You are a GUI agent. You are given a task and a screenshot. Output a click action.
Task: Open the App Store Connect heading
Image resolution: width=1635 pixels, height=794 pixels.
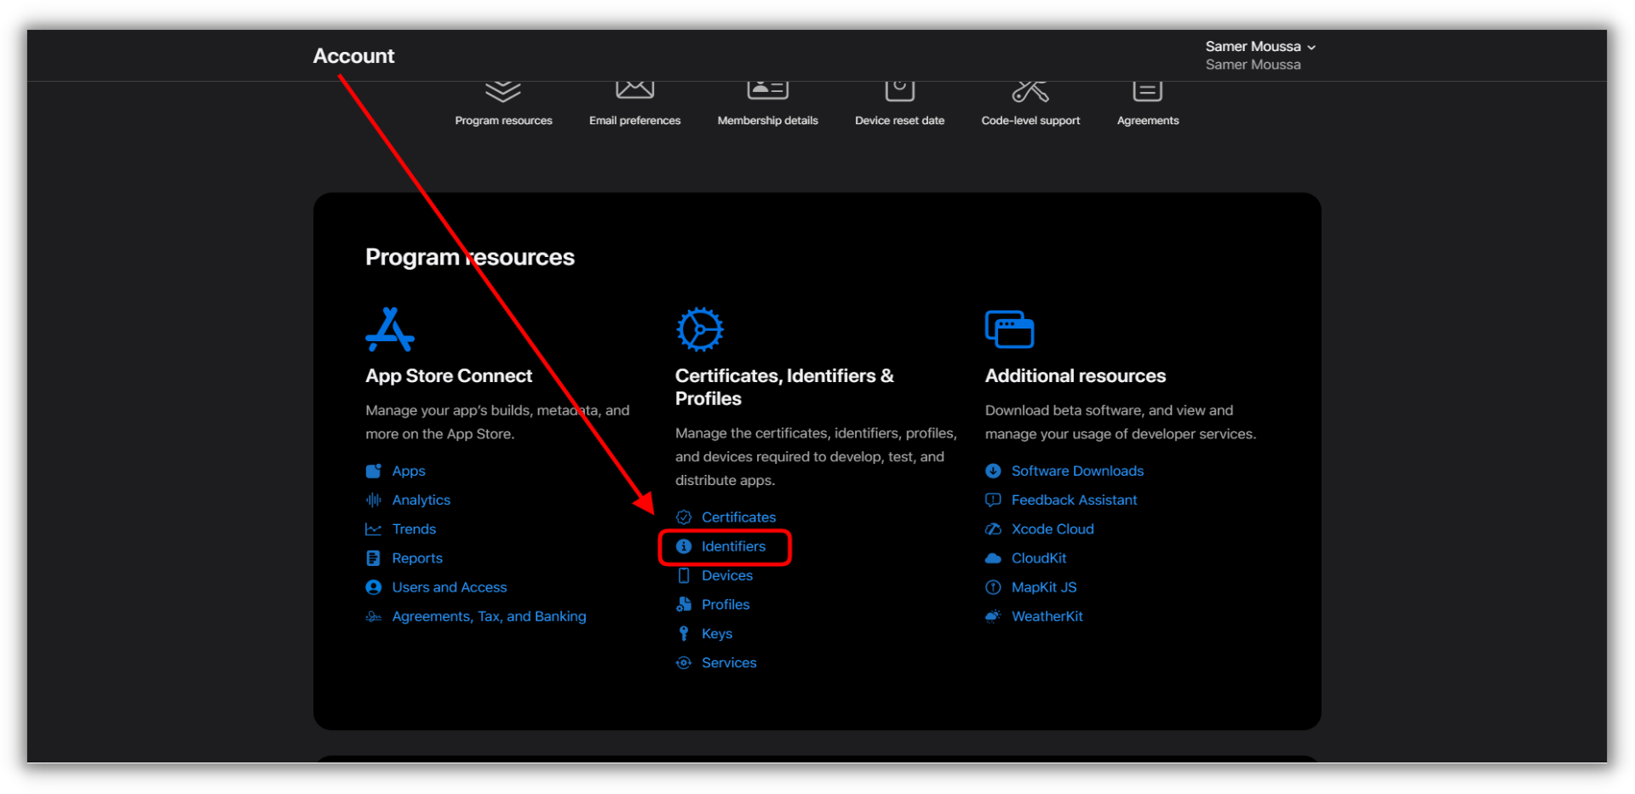(449, 376)
